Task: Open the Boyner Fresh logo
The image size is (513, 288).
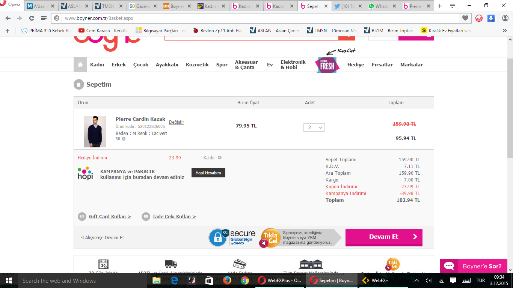Action: click(x=327, y=65)
